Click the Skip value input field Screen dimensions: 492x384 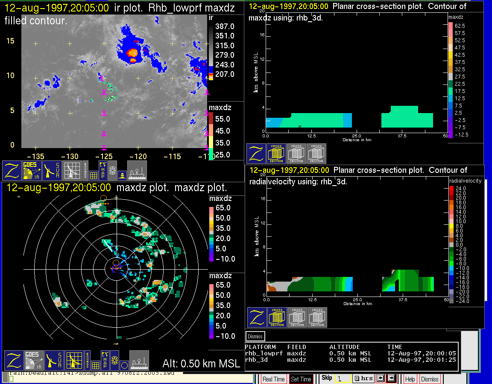(343, 378)
